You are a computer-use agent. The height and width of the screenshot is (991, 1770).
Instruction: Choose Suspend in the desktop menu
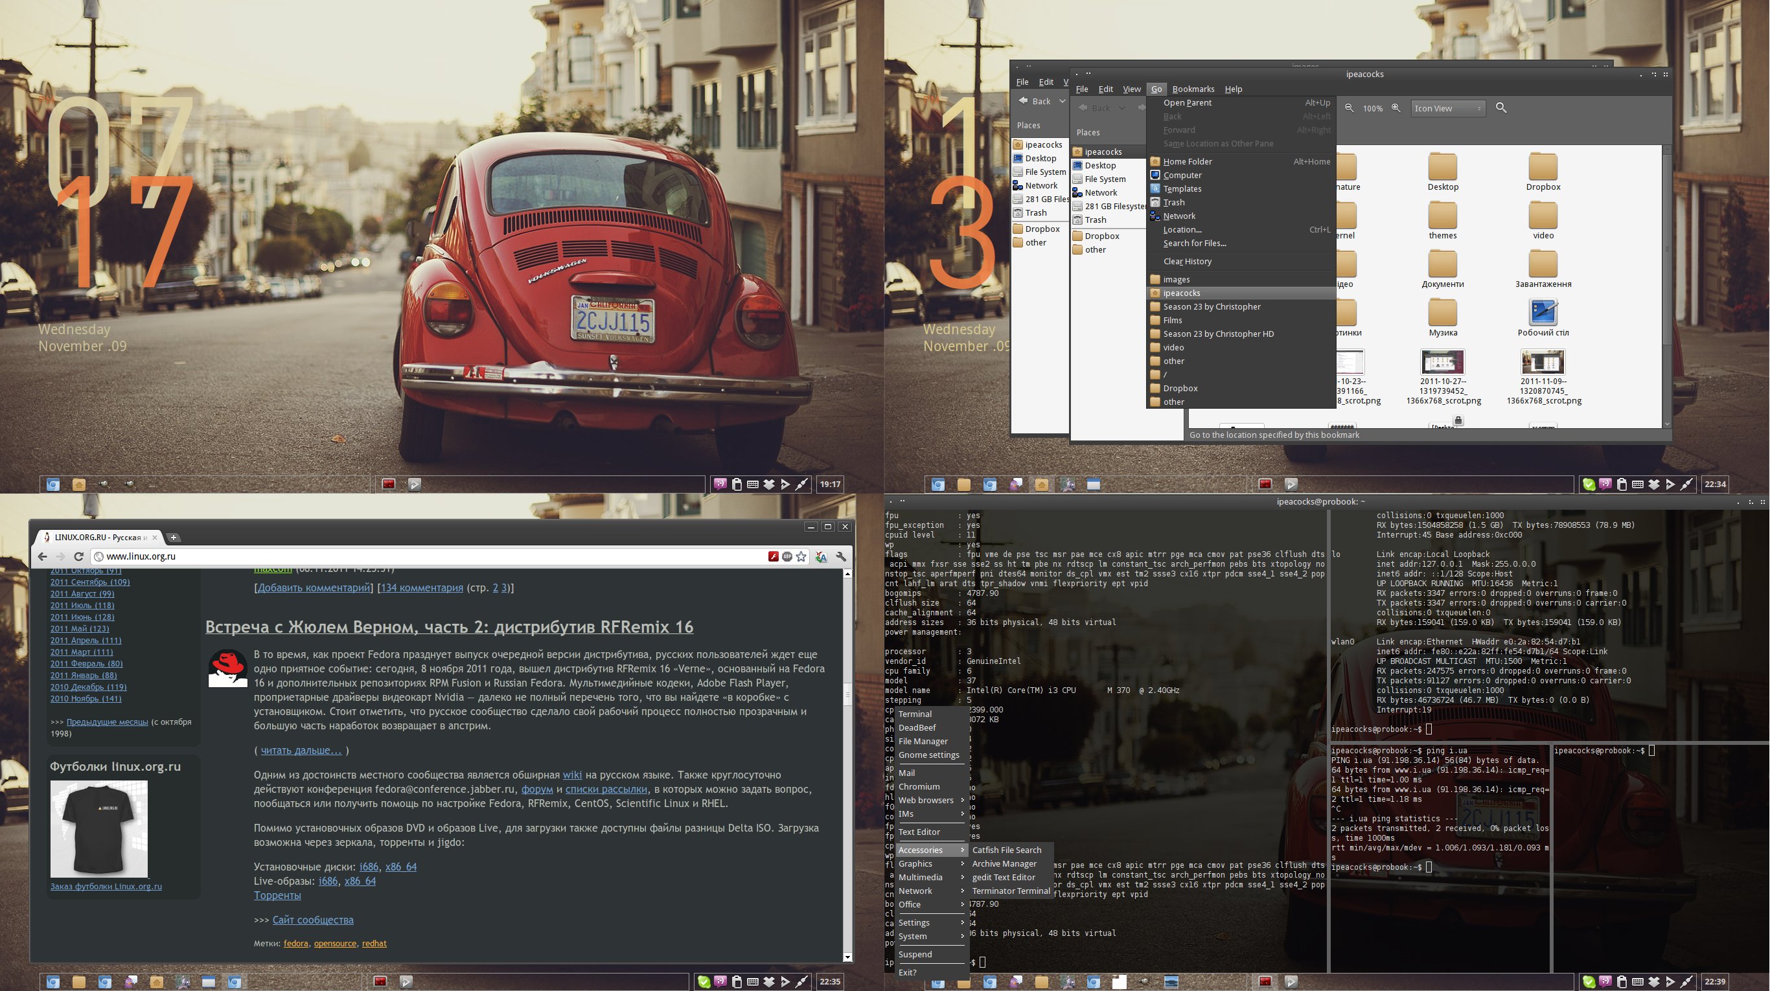(931, 955)
